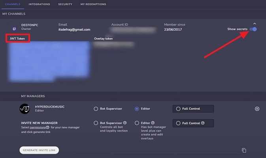266x158 pixels.
Task: Click help icon next to invite Editor
Action: [153, 123]
